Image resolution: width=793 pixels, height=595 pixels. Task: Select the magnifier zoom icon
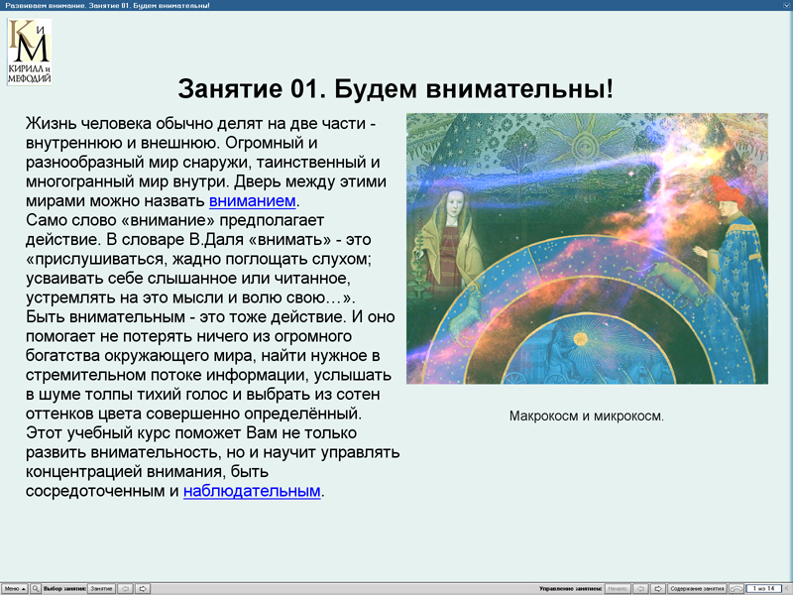pos(36,587)
